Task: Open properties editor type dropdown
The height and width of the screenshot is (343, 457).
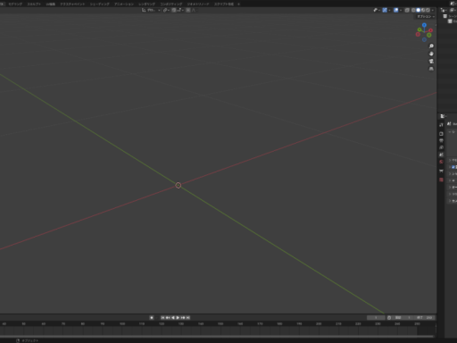Action: (x=444, y=116)
